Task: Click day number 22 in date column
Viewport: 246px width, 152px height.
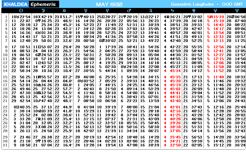Action: pyautogui.click(x=5, y=107)
